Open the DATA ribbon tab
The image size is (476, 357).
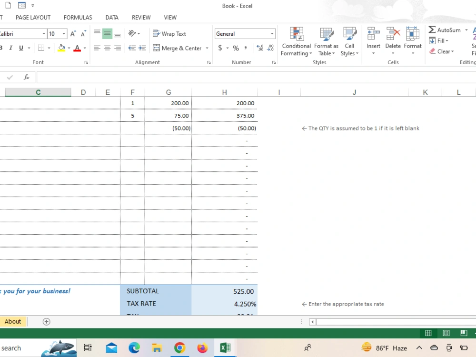pyautogui.click(x=112, y=18)
